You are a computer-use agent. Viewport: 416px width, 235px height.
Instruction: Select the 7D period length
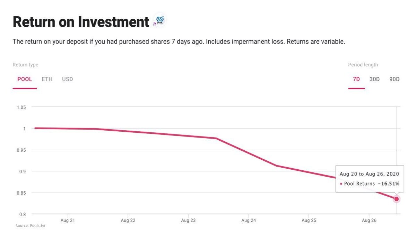pos(356,79)
